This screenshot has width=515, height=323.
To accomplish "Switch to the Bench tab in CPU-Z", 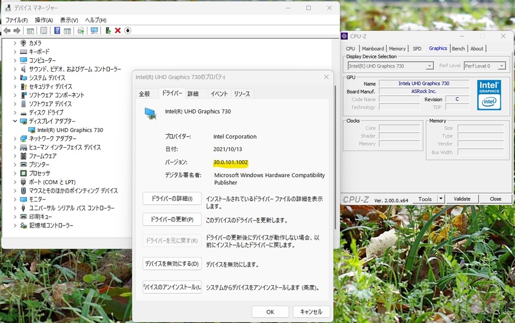I will point(458,48).
